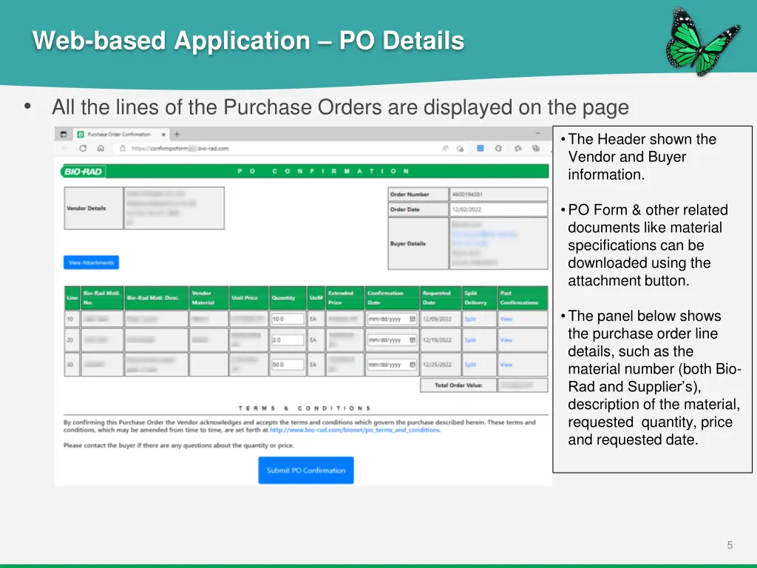Click the browser extensions icon
The height and width of the screenshot is (568, 757).
click(x=534, y=149)
